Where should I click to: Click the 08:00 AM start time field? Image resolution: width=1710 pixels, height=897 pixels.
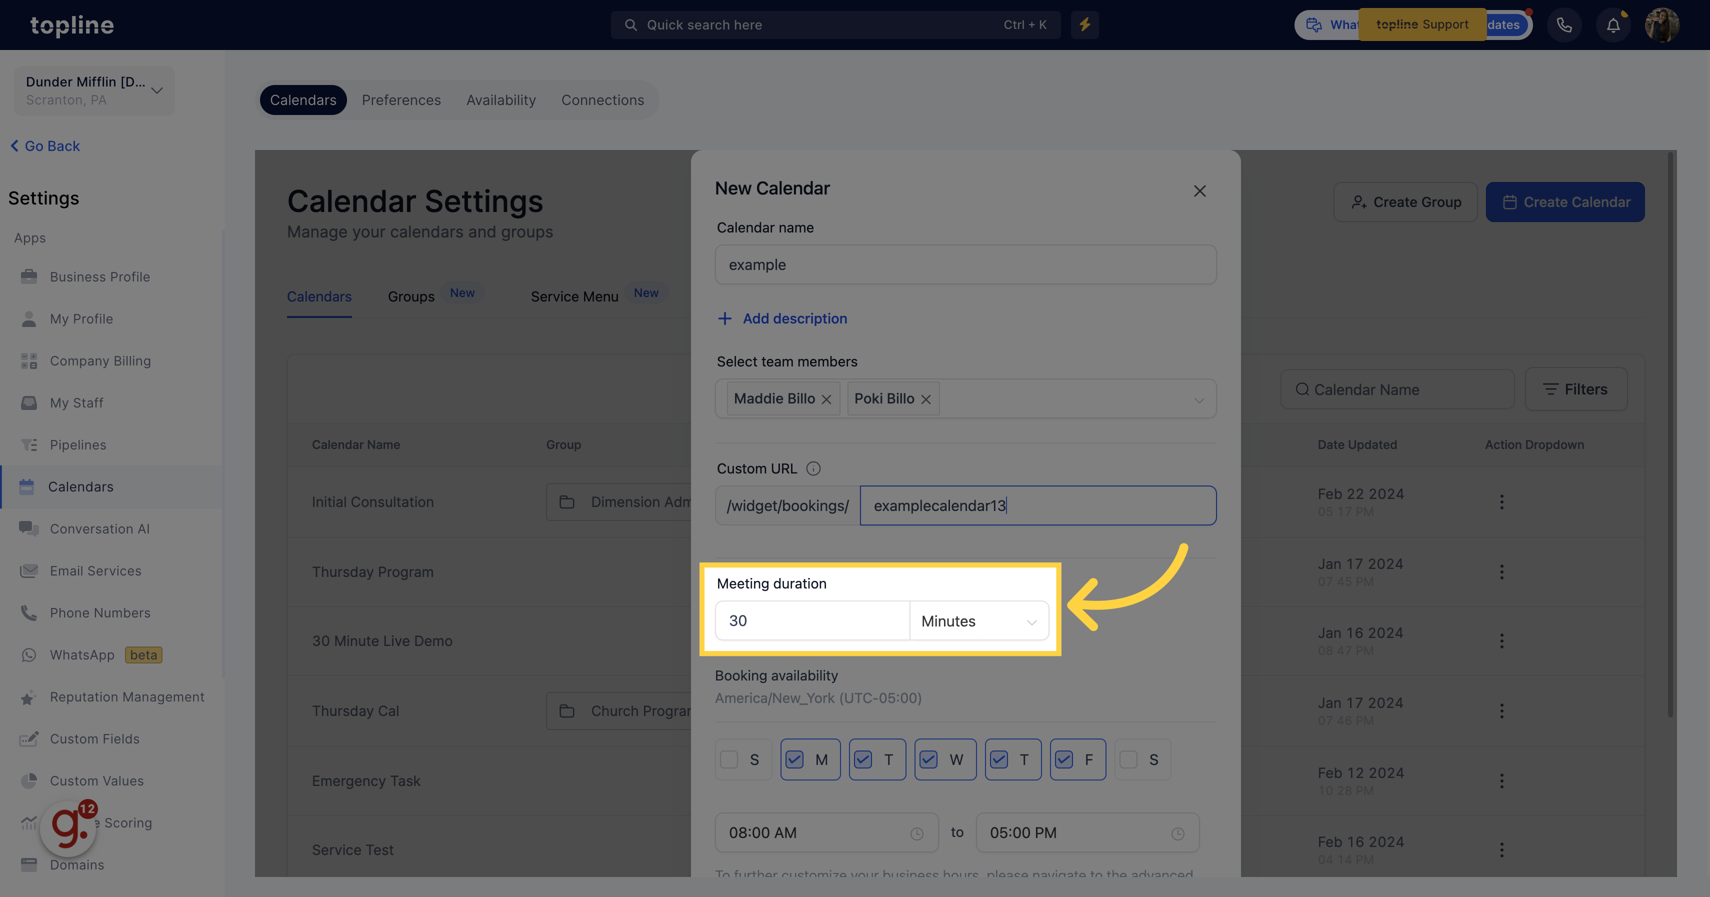826,832
